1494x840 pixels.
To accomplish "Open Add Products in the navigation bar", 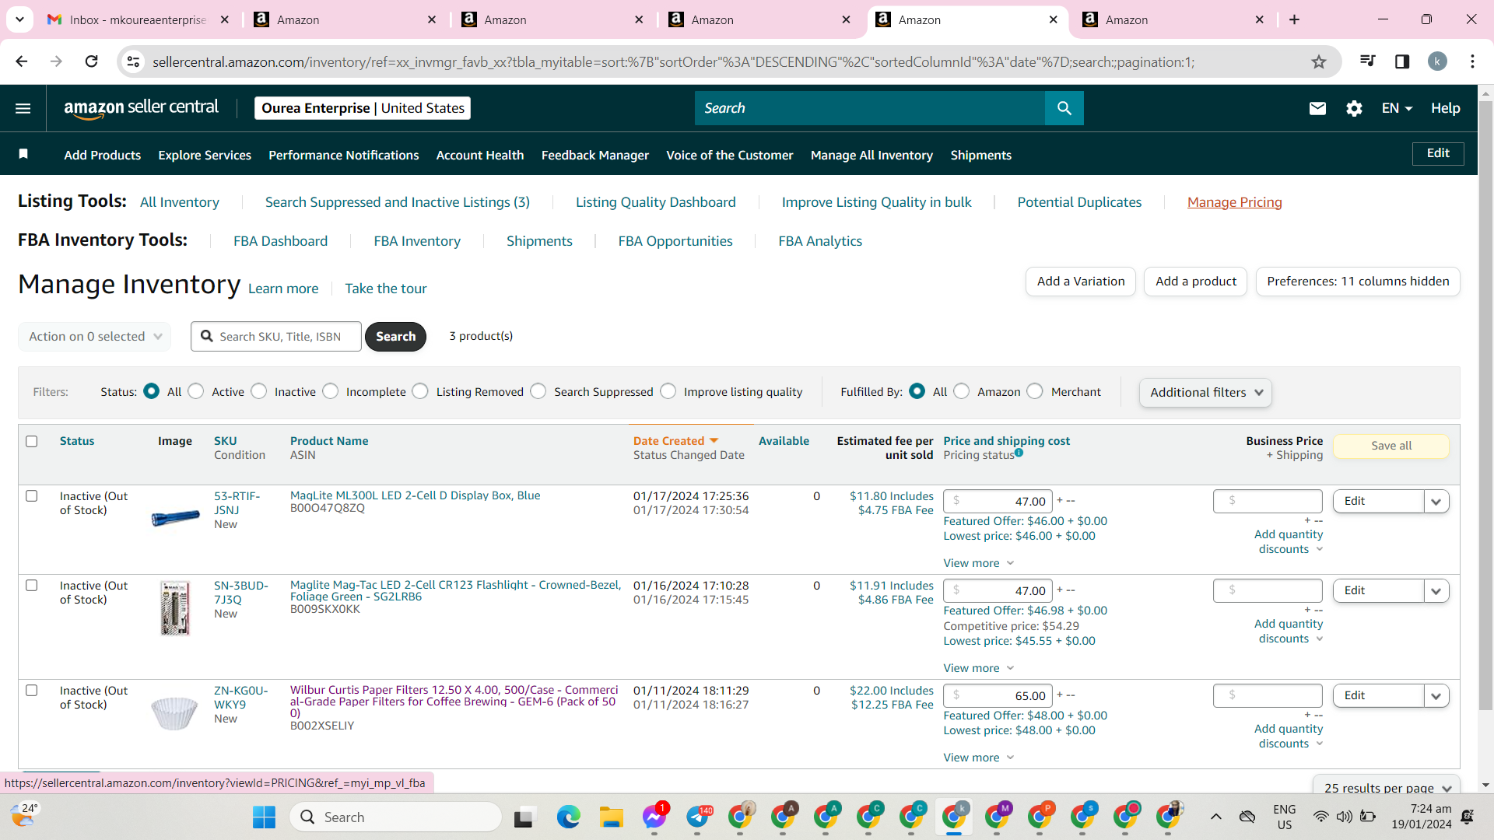I will tap(103, 155).
